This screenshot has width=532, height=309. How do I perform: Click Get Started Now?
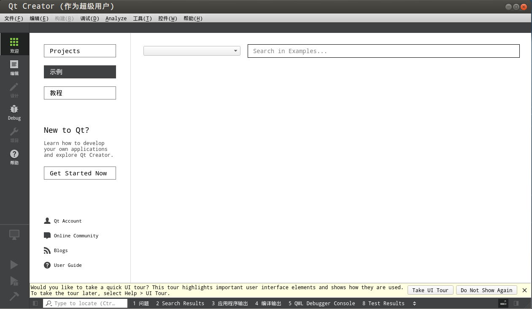(80, 173)
